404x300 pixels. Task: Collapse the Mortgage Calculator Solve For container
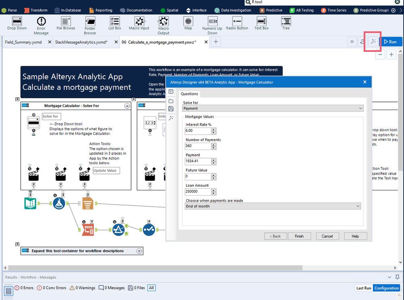(127, 106)
